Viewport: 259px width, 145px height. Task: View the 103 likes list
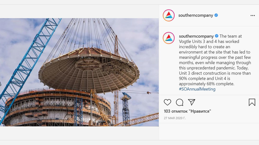(187, 111)
